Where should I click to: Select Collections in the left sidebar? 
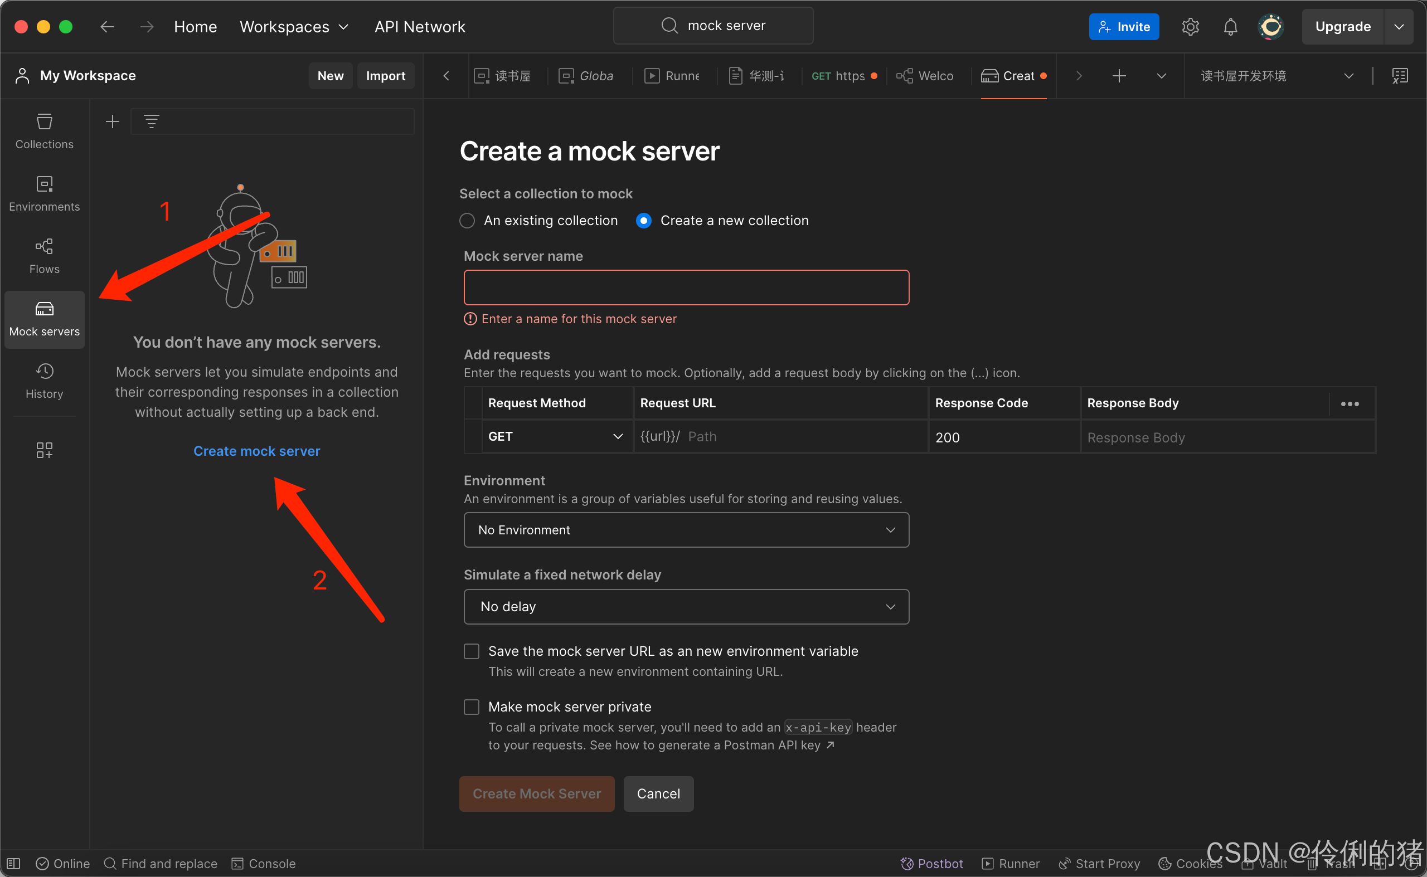(44, 131)
